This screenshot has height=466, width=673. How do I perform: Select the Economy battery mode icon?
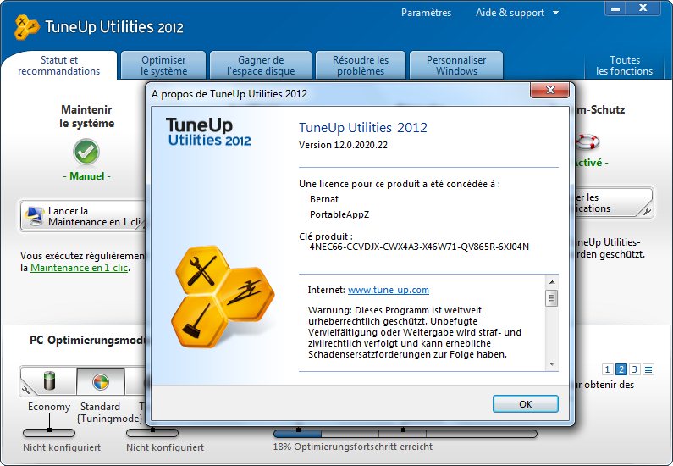[x=50, y=380]
